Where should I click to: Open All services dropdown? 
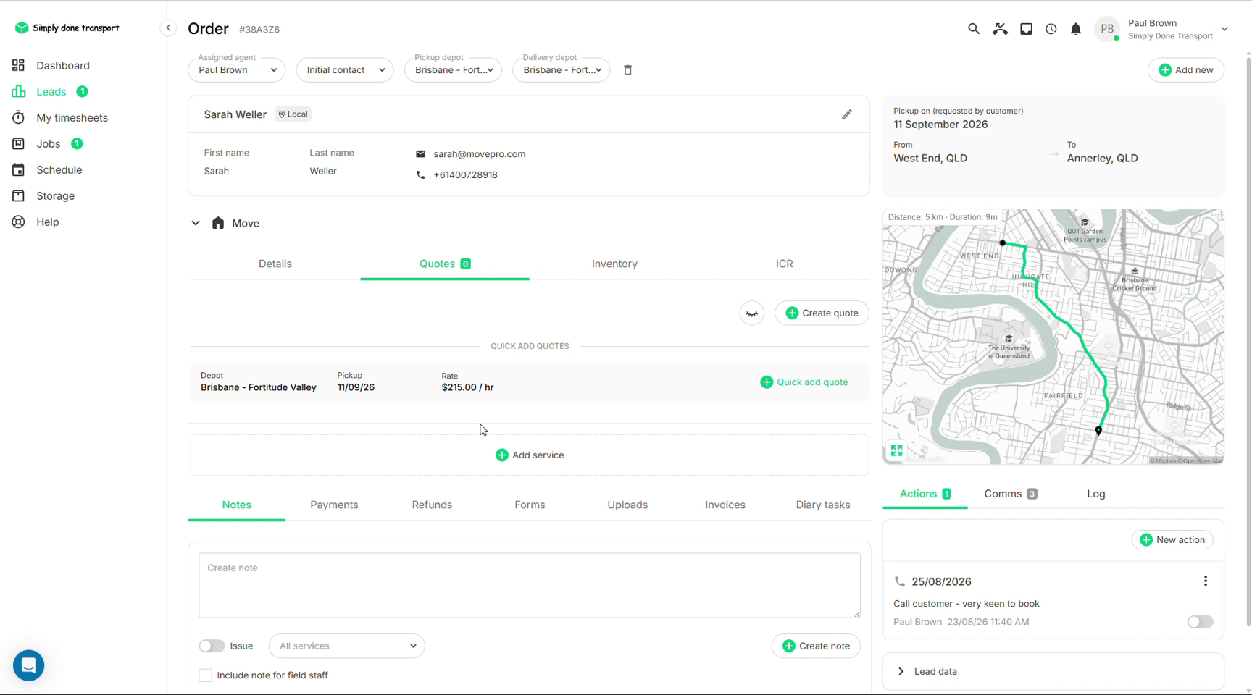pyautogui.click(x=347, y=646)
